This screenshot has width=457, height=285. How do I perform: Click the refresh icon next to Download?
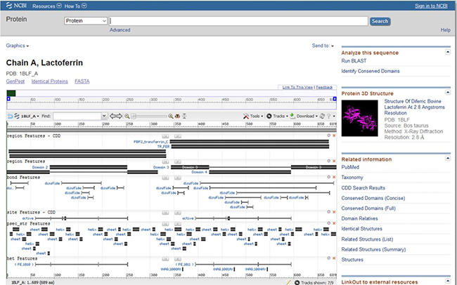point(322,116)
